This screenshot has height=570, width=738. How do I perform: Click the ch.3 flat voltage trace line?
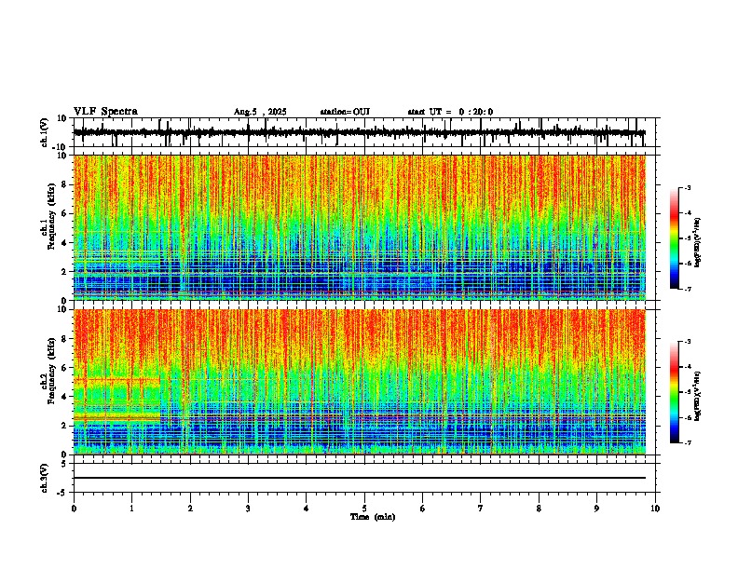[360, 478]
